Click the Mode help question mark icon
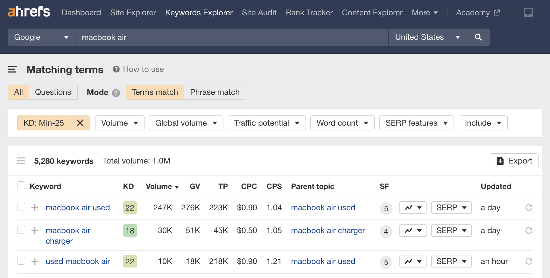This screenshot has height=278, width=550. (116, 93)
